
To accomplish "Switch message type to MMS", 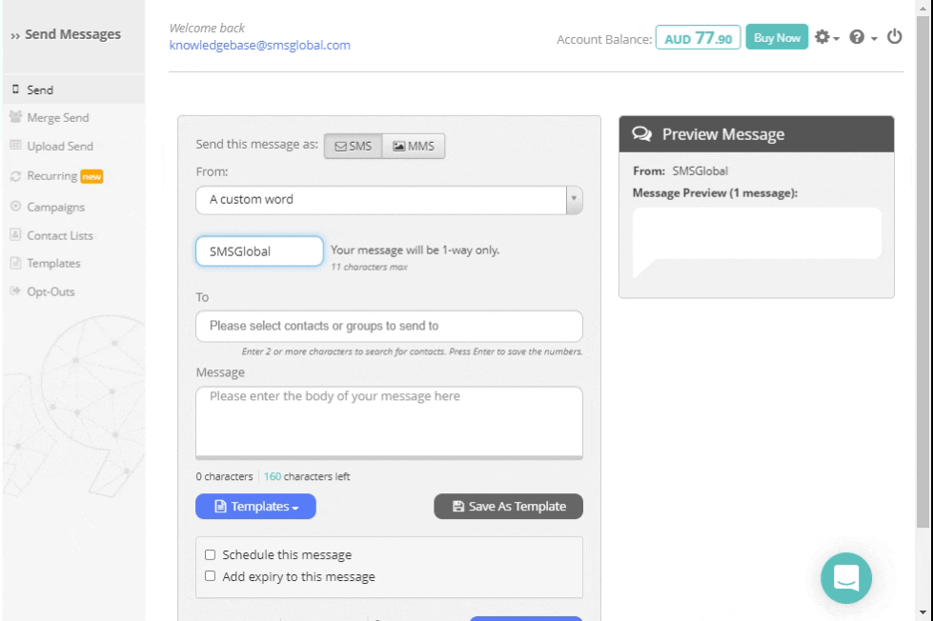I will point(414,146).
